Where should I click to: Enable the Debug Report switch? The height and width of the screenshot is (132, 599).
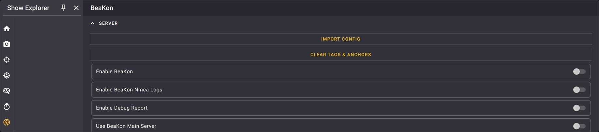tap(579, 108)
